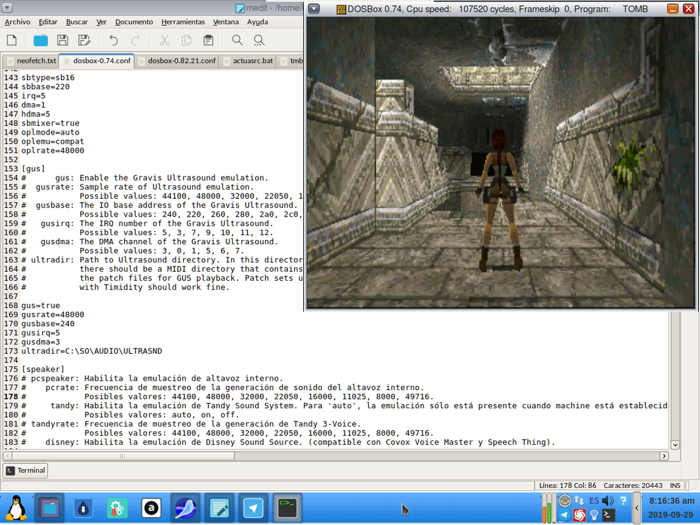Viewport: 700px width, 525px height.
Task: Click the Telegram tray icon
Action: pyautogui.click(x=565, y=516)
